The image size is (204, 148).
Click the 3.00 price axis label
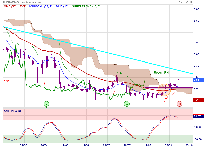click(x=196, y=55)
